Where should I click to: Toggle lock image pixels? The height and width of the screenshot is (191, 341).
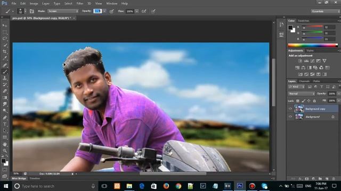(303, 101)
